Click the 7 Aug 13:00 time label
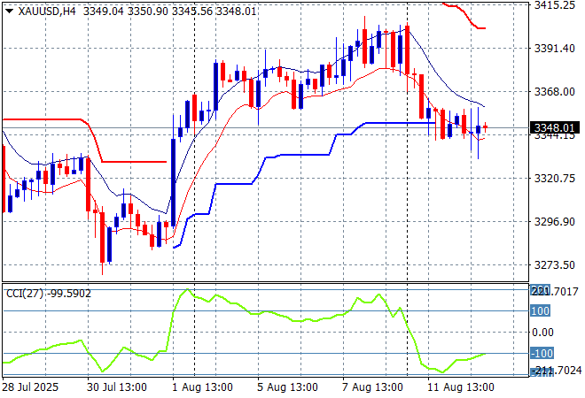Image resolution: width=585 pixels, height=398 pixels. tap(372, 387)
